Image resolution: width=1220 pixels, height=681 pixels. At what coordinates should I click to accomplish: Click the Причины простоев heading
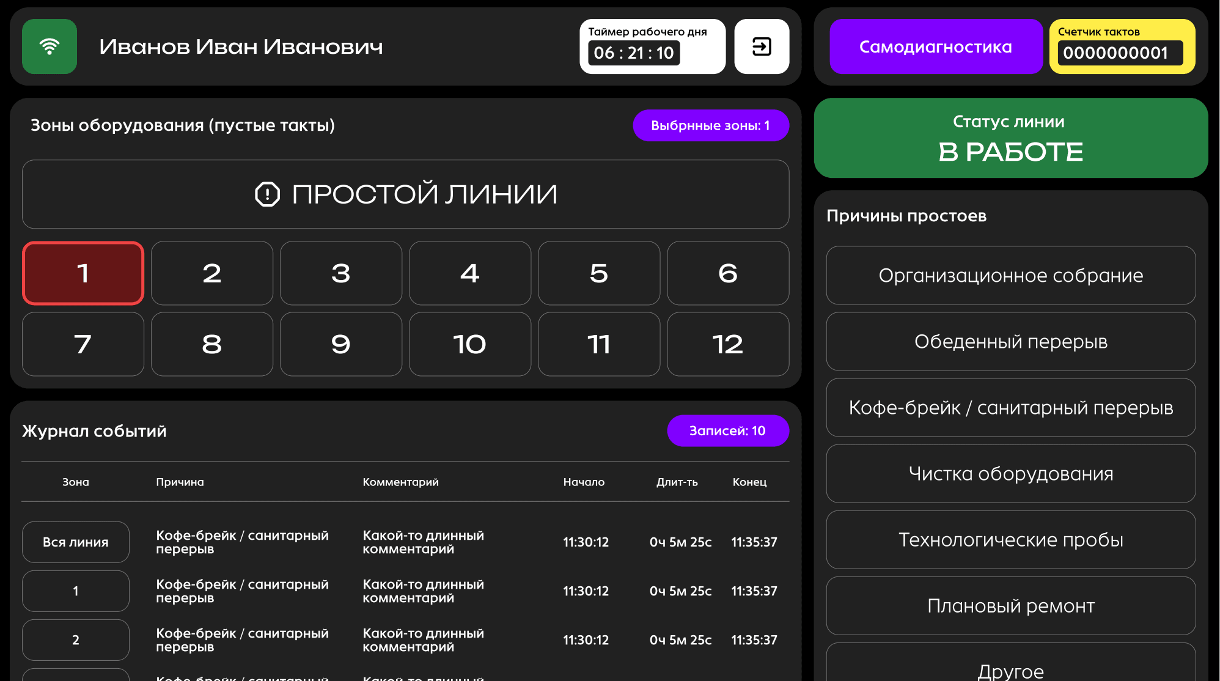click(x=906, y=216)
